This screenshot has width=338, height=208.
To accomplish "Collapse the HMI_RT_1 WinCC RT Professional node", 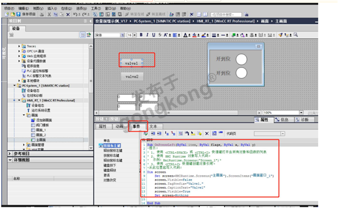I will pyautogui.click(x=19, y=101).
